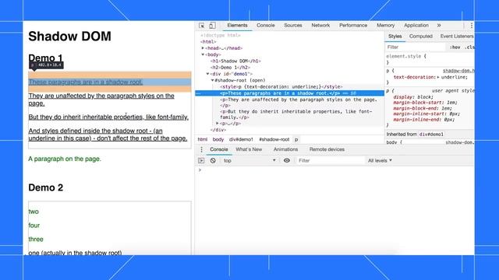This screenshot has height=280, width=499.
Task: Expand the collapsed p element node
Action: click(x=218, y=124)
